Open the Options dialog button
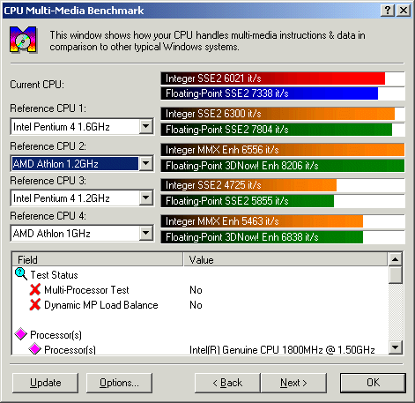The image size is (415, 403). pyautogui.click(x=119, y=383)
